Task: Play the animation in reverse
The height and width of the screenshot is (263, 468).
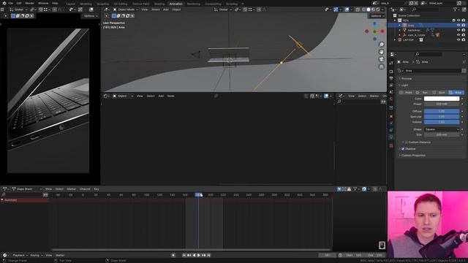Action: click(194, 255)
